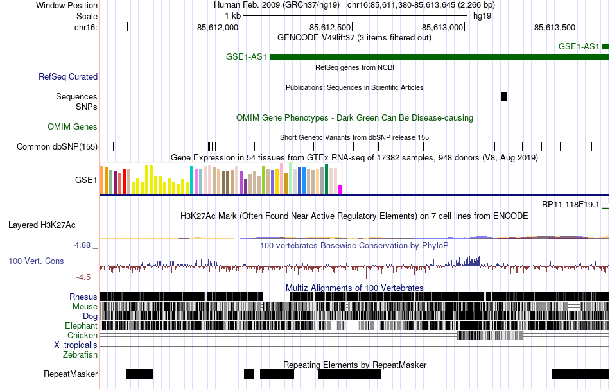610x389 pixels.
Task: Select the small GSE1-AS1 item at top right
Action: pyautogui.click(x=606, y=47)
